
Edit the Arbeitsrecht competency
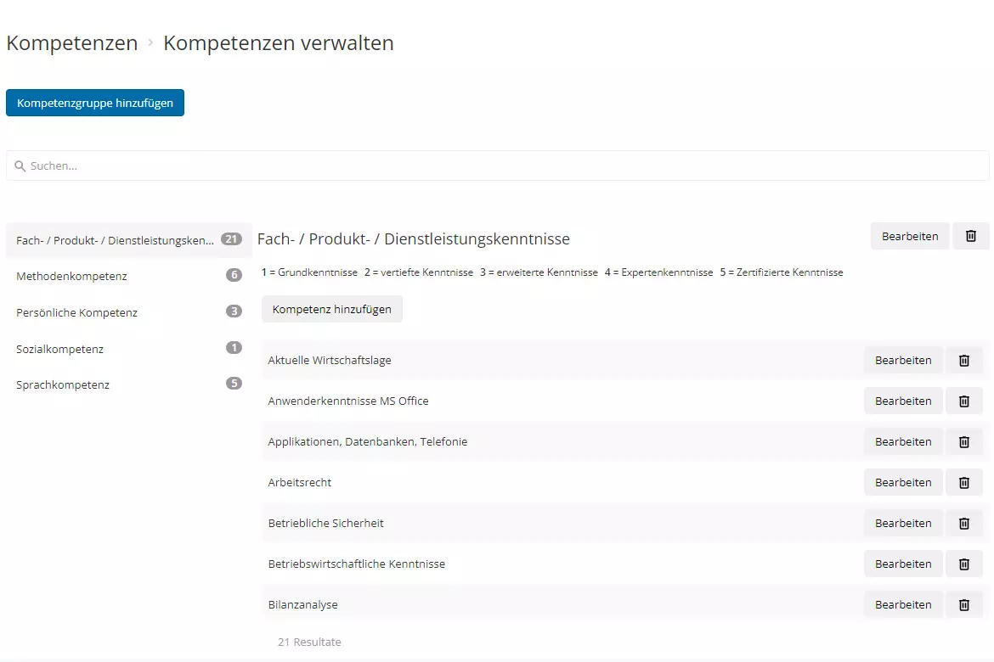click(903, 482)
